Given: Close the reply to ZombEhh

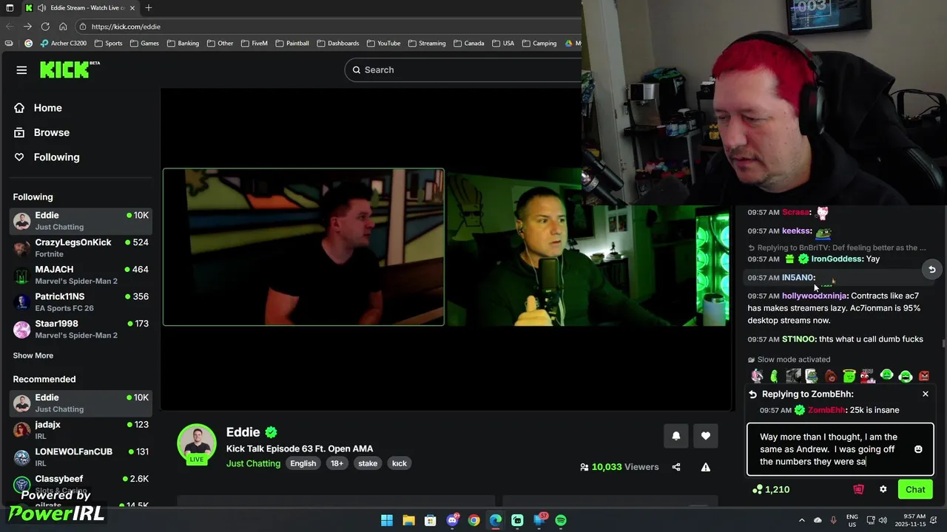Looking at the screenshot, I should click(x=925, y=394).
